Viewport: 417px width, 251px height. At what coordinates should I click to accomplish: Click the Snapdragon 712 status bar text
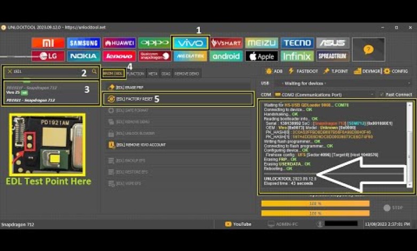(x=18, y=224)
